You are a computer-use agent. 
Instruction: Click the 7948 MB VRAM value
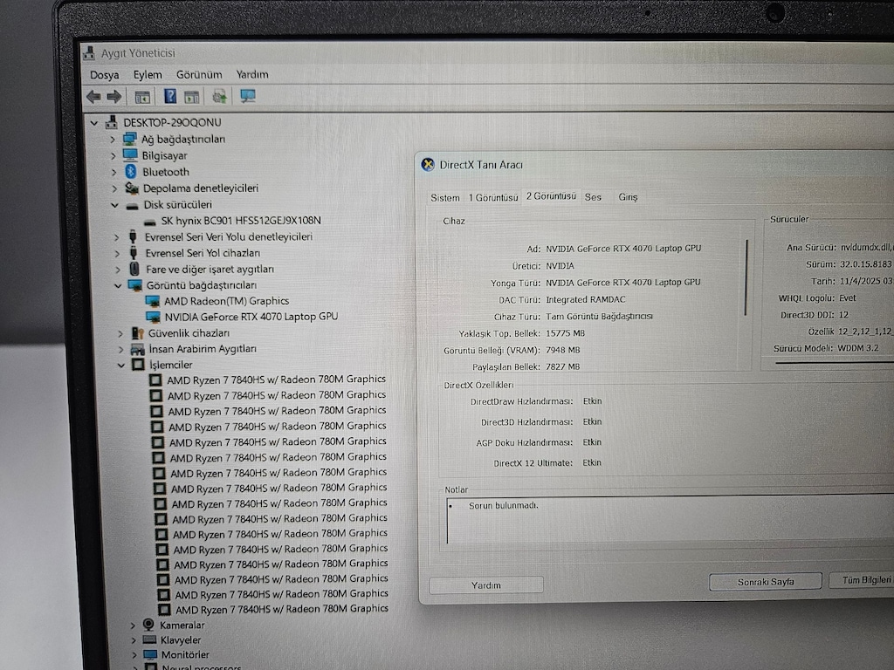pyautogui.click(x=563, y=351)
